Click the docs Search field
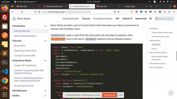The height and width of the screenshot is (99, 177). pyautogui.click(x=165, y=19)
